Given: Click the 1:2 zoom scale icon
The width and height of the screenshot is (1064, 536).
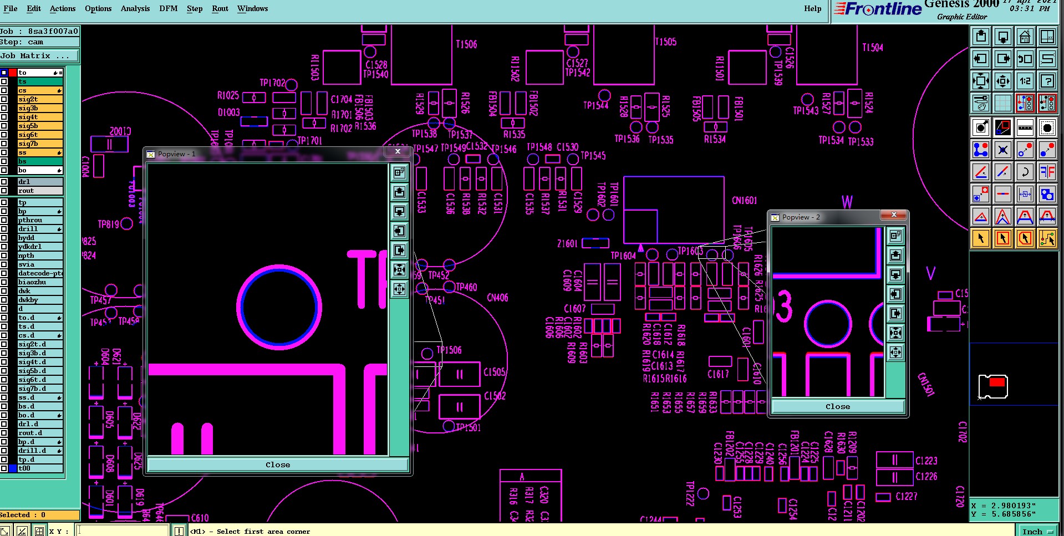Looking at the screenshot, I should point(1025,81).
